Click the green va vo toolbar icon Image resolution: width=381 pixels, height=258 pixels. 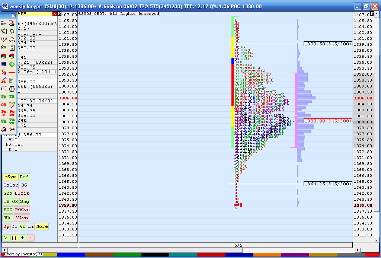point(12,121)
